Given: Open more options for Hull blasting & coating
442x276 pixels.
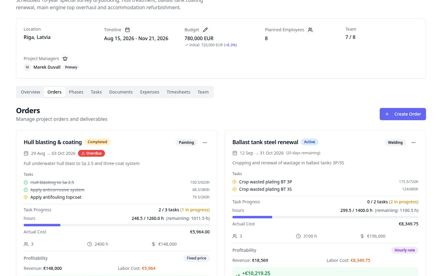Looking at the screenshot, I should 205,143.
